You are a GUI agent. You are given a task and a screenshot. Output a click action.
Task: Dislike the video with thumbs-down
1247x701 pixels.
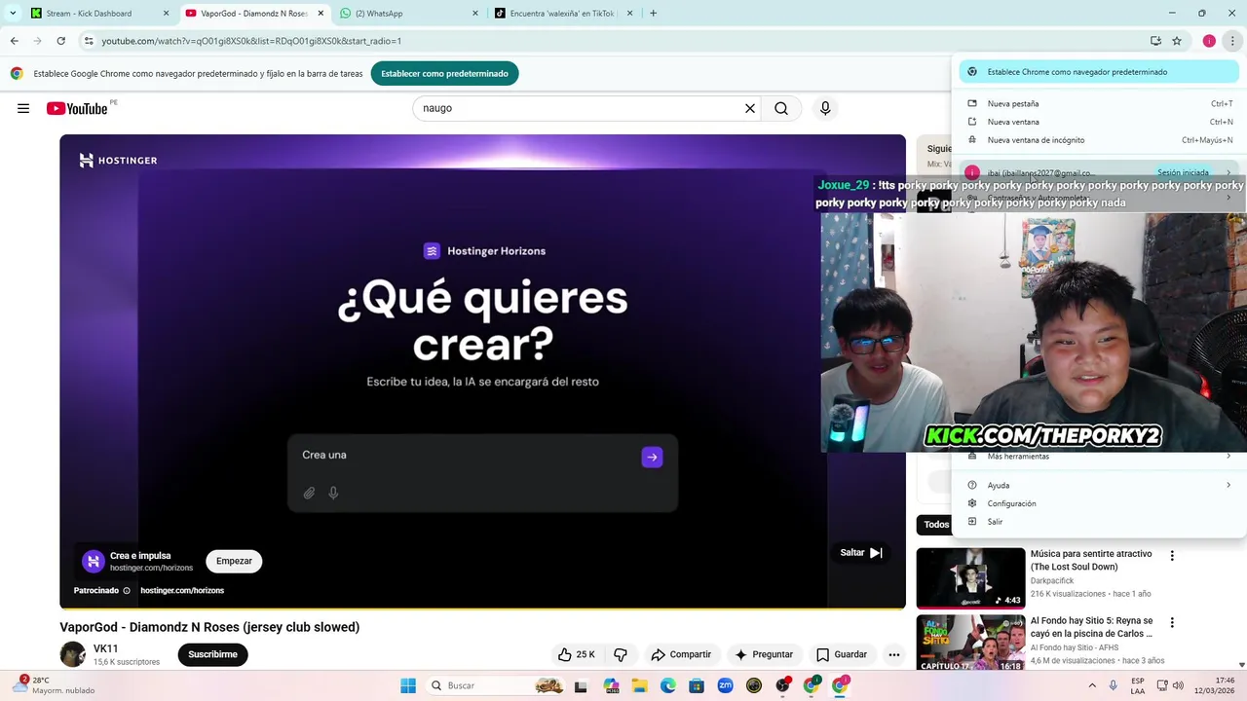[x=620, y=654]
